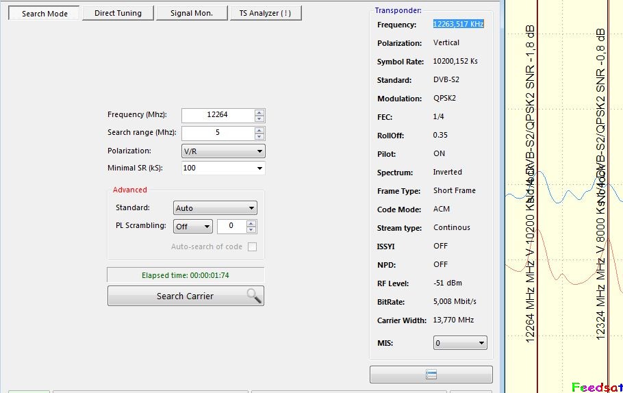Click the Code Mode value ACM
623x393 pixels.
click(x=442, y=209)
